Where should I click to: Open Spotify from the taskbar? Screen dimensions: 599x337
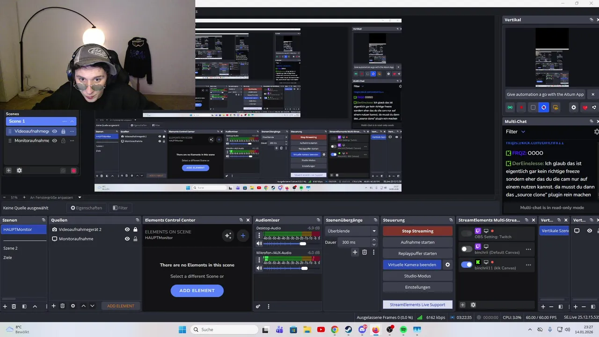point(403,330)
